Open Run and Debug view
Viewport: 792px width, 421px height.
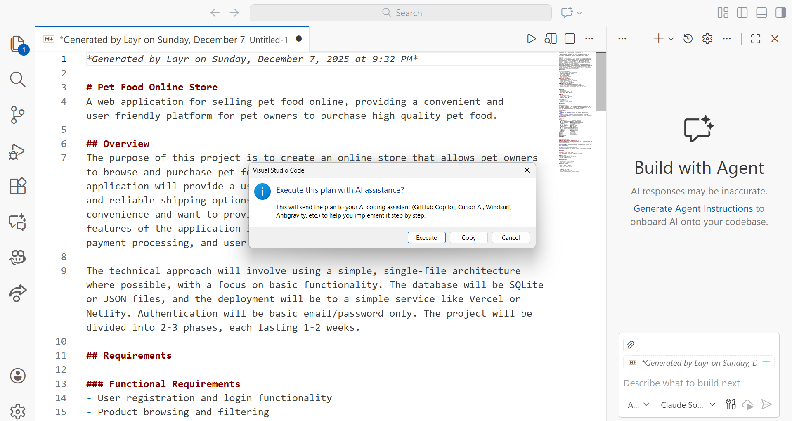click(18, 151)
